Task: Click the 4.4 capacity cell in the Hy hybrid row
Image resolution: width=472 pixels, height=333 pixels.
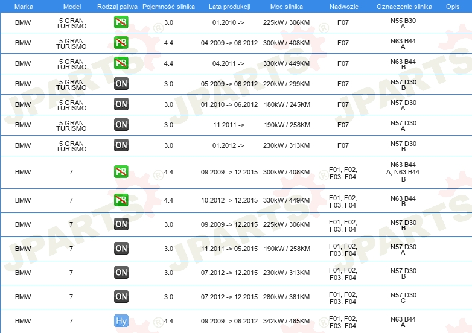Action: [168, 321]
